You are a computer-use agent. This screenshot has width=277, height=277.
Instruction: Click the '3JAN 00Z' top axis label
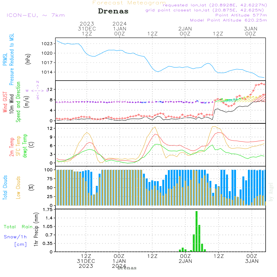[x=251, y=31]
